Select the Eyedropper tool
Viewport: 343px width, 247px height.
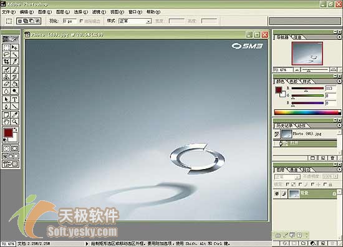[15, 115]
